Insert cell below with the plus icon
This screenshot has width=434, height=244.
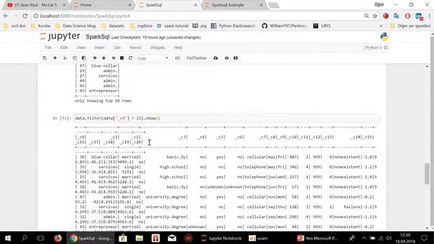point(55,58)
